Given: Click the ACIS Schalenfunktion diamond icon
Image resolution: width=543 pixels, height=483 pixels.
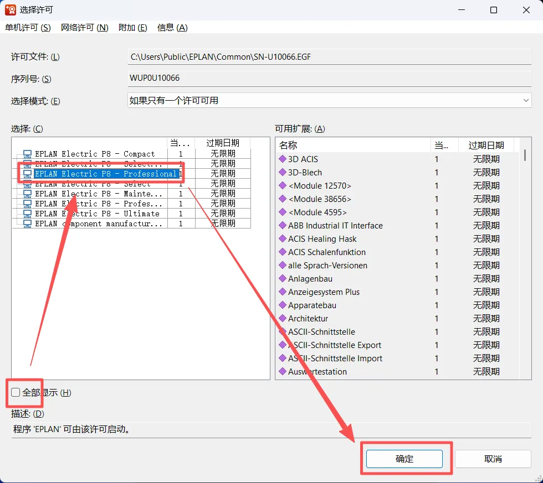Looking at the screenshot, I should [283, 252].
